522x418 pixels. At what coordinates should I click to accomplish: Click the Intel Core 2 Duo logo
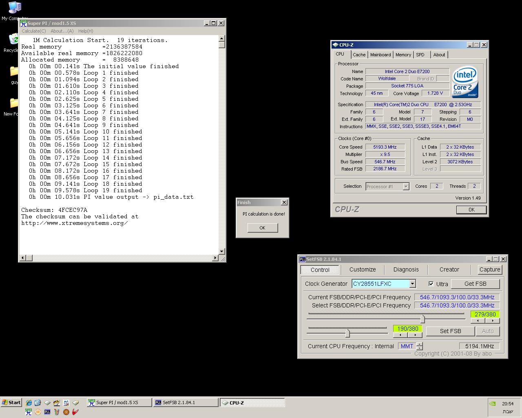465,82
